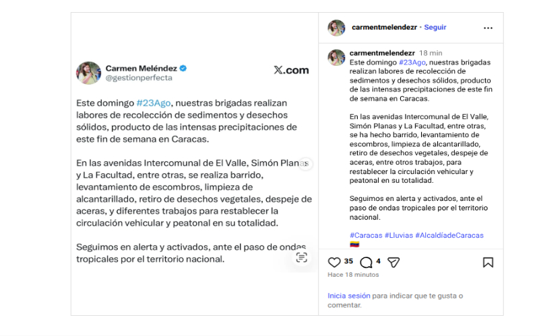Like the post with heart icon
539x336 pixels.
[x=334, y=262]
